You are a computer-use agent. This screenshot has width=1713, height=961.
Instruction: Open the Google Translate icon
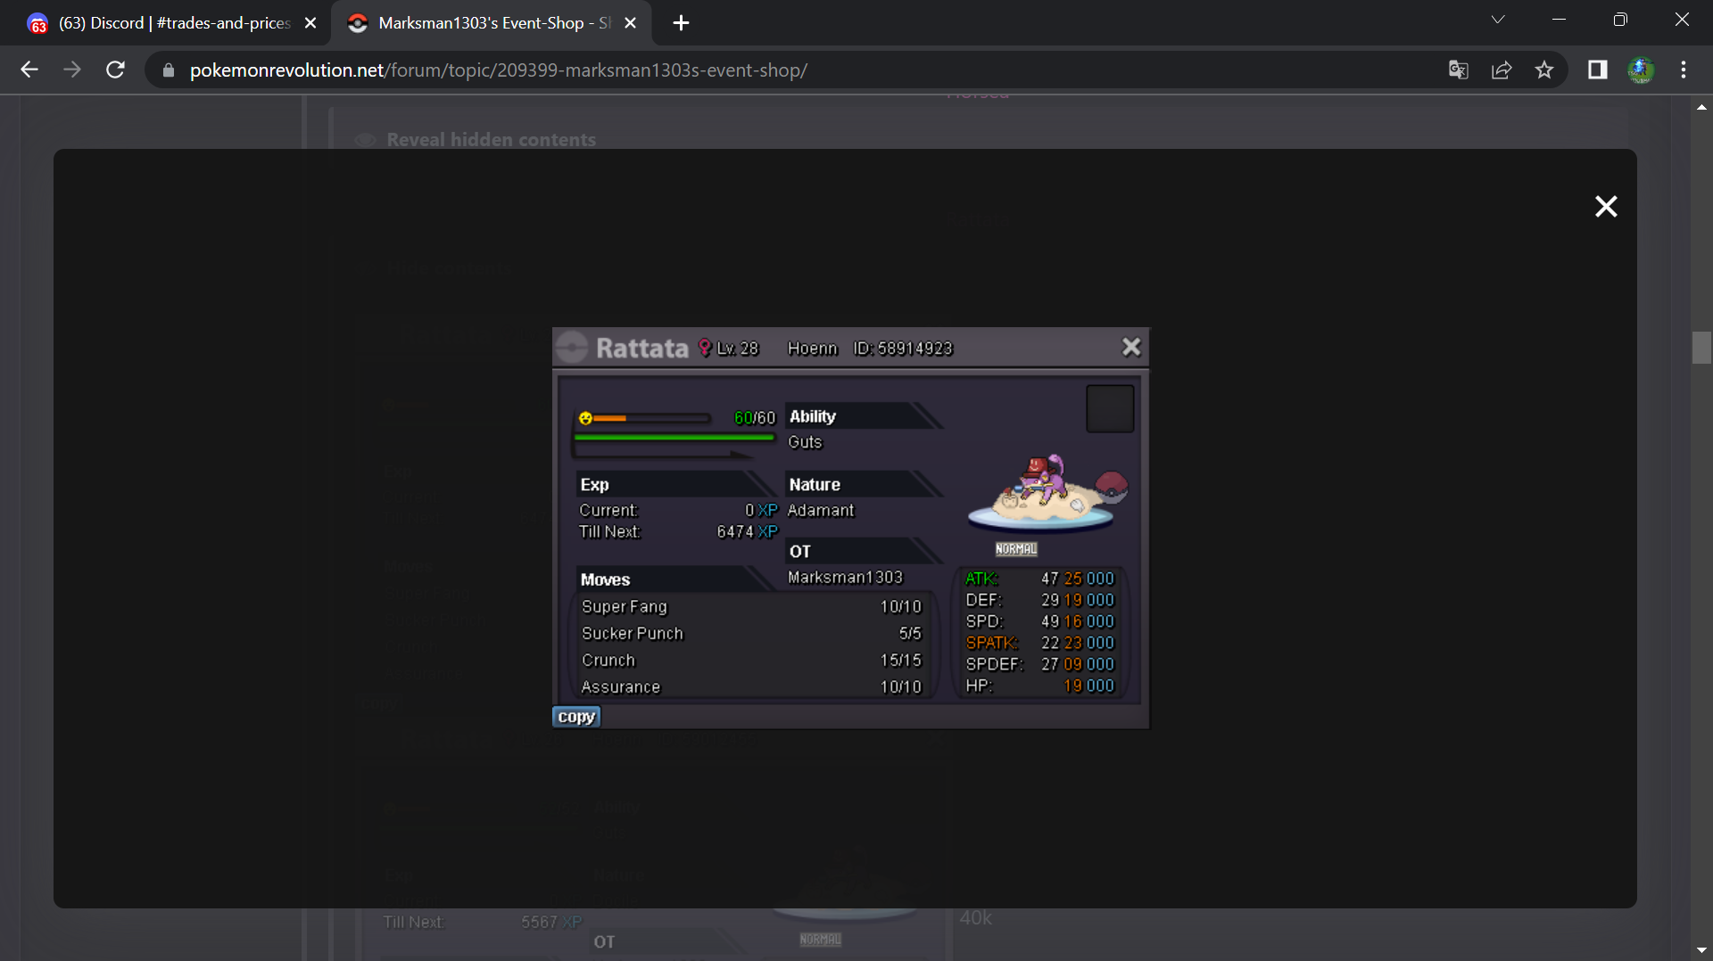(x=1459, y=70)
